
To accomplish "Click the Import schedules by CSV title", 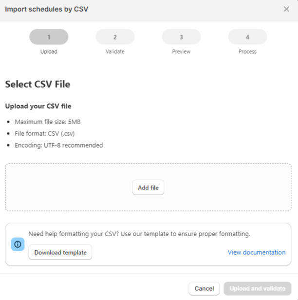I will click(x=47, y=9).
